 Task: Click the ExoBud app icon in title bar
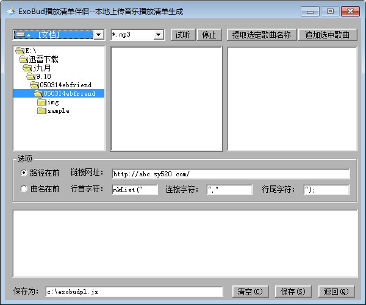pos(11,11)
